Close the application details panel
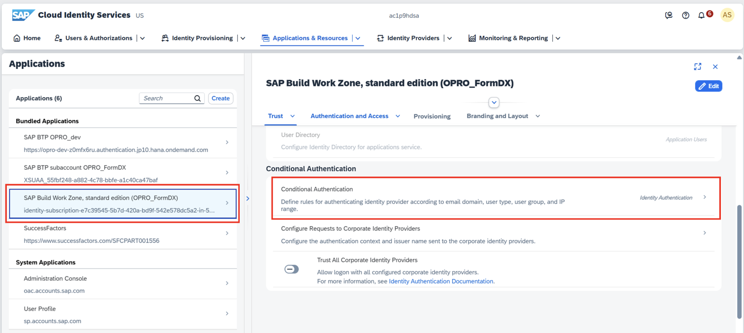Viewport: 744px width, 333px height. [715, 67]
